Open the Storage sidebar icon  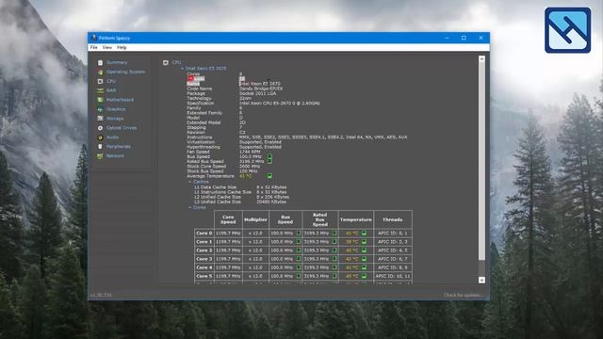click(x=101, y=119)
